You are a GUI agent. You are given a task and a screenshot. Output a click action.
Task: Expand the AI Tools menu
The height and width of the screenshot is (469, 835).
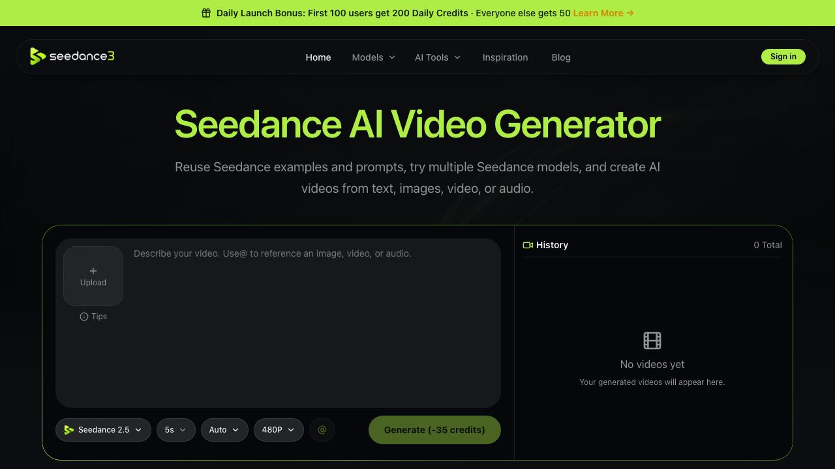[x=438, y=57]
